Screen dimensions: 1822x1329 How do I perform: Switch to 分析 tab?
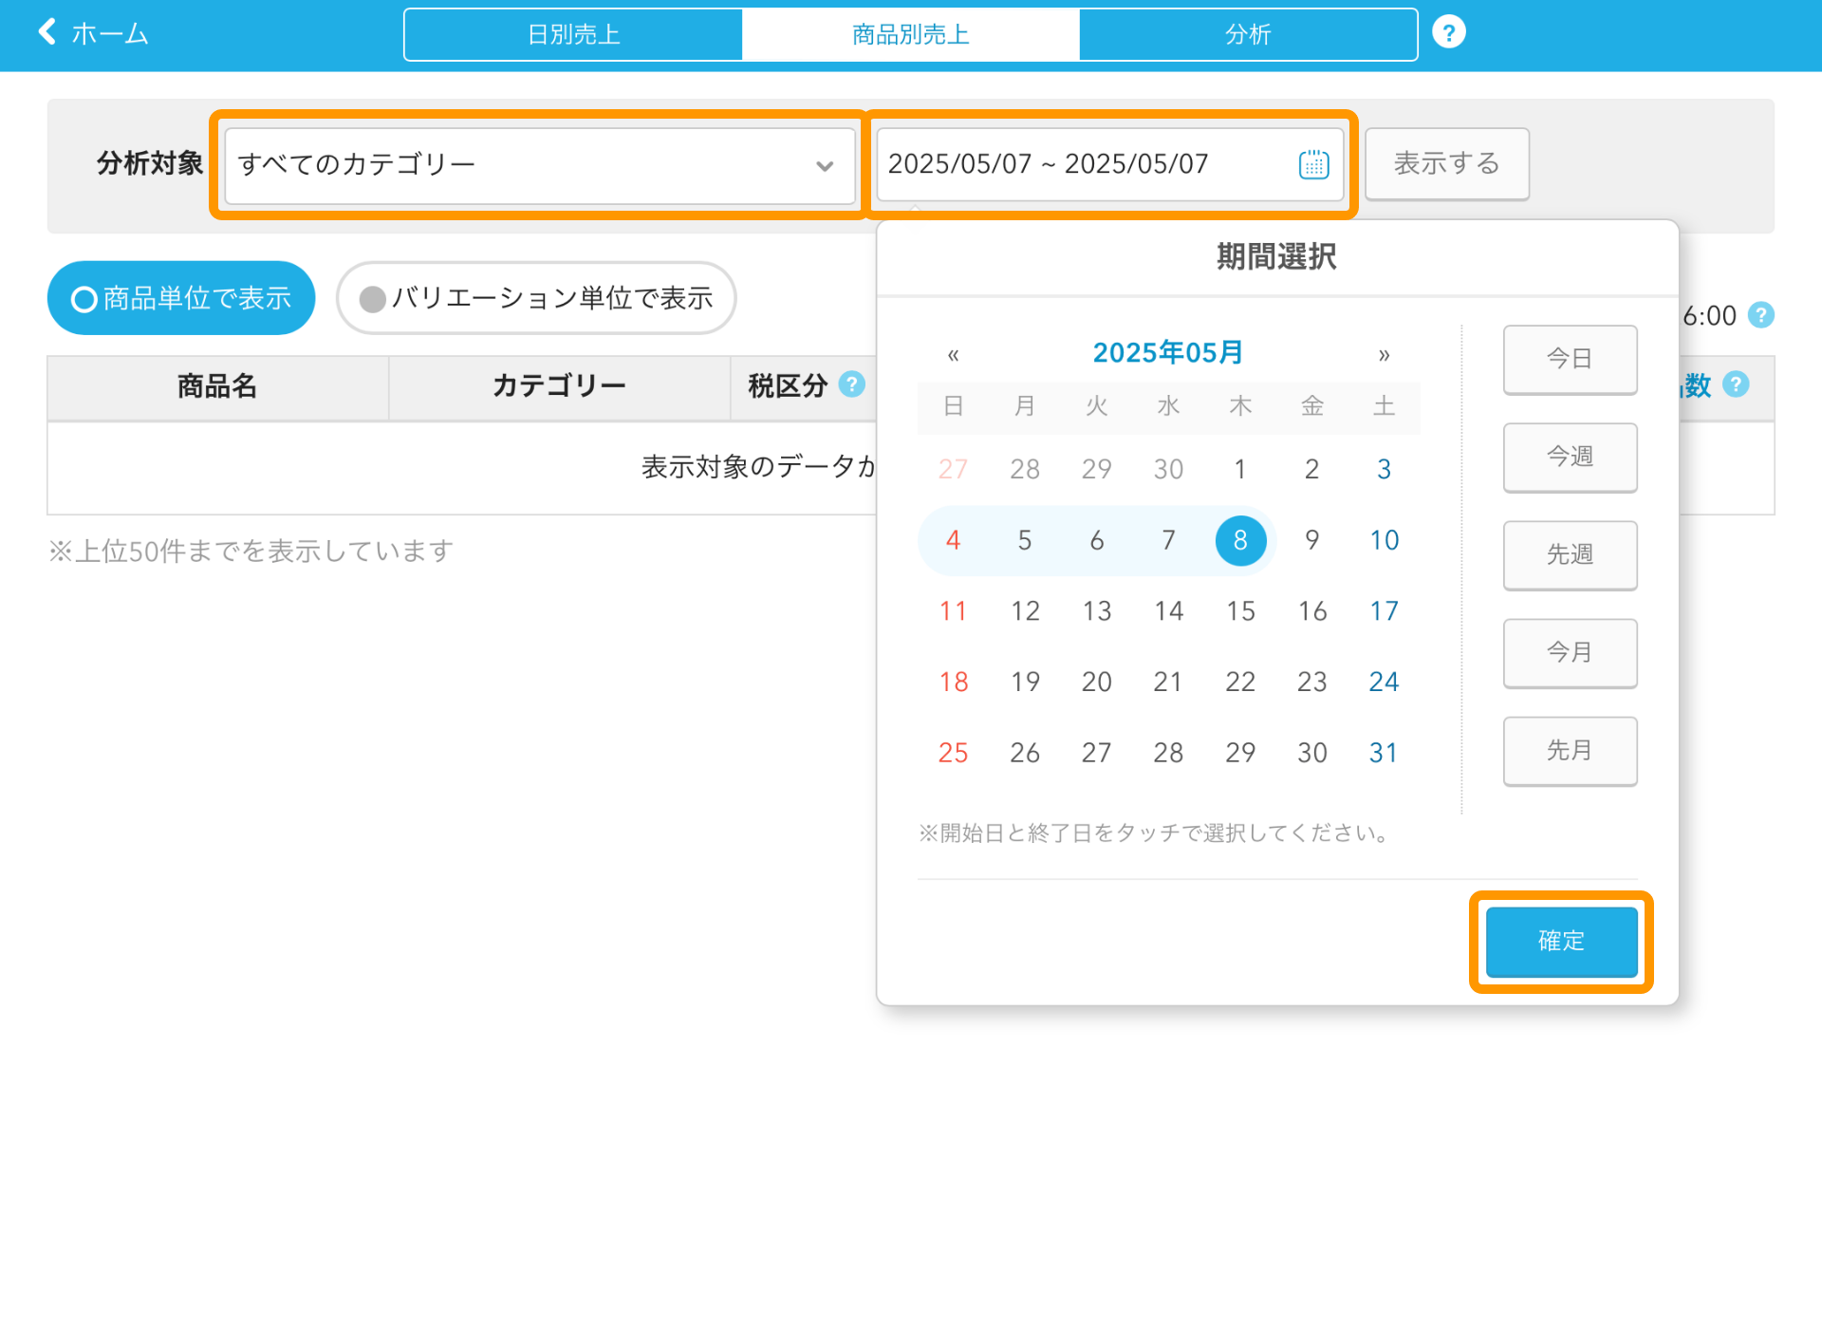tap(1248, 35)
